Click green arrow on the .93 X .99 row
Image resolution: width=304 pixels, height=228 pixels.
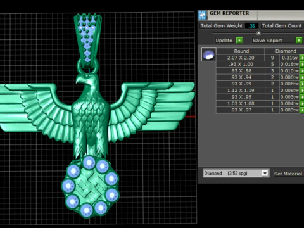pos(302,84)
